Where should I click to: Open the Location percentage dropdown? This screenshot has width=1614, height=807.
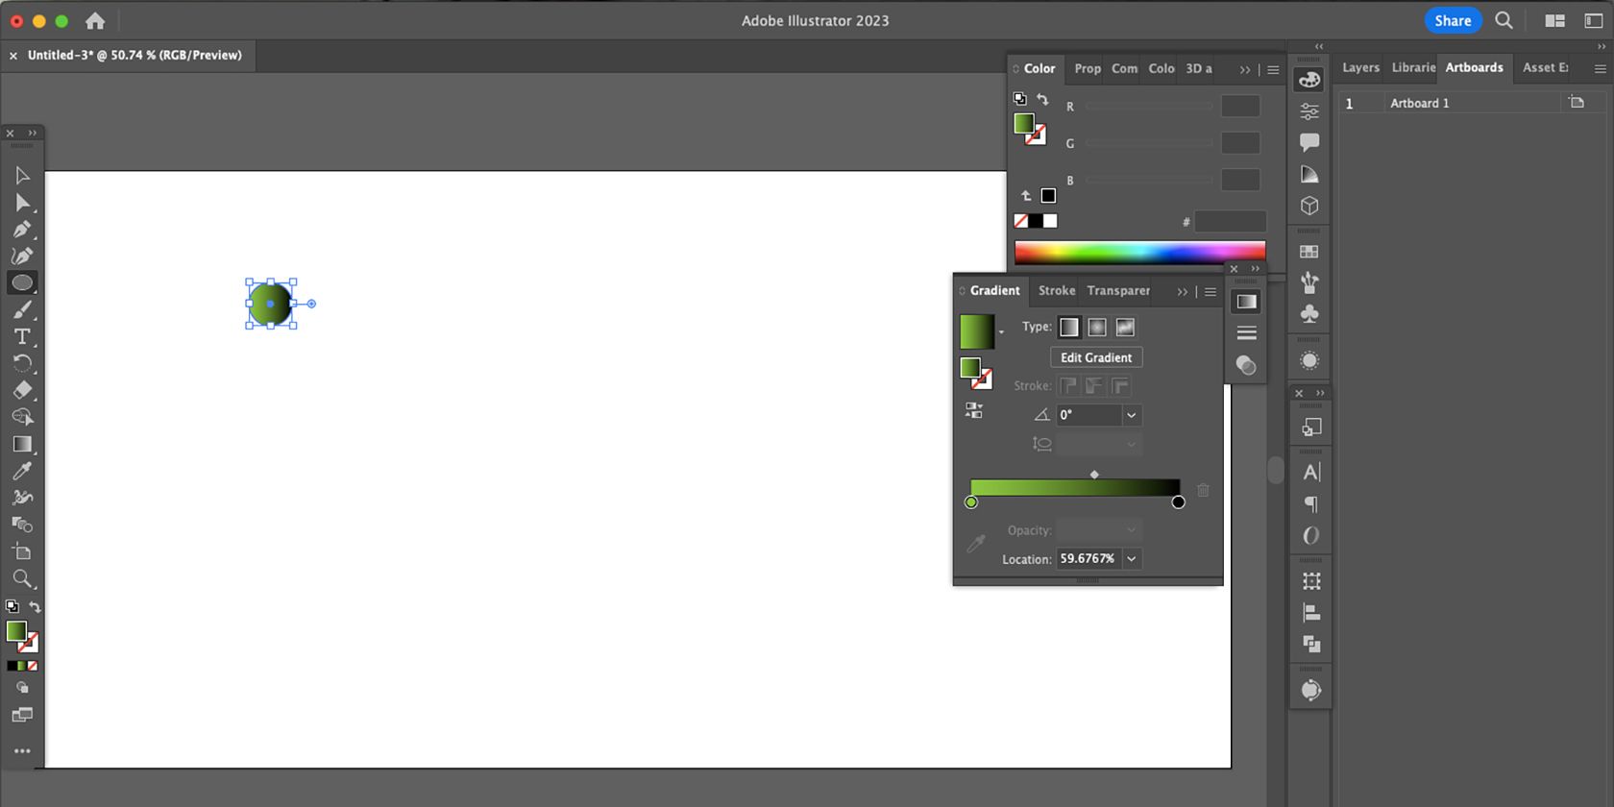coord(1132,559)
